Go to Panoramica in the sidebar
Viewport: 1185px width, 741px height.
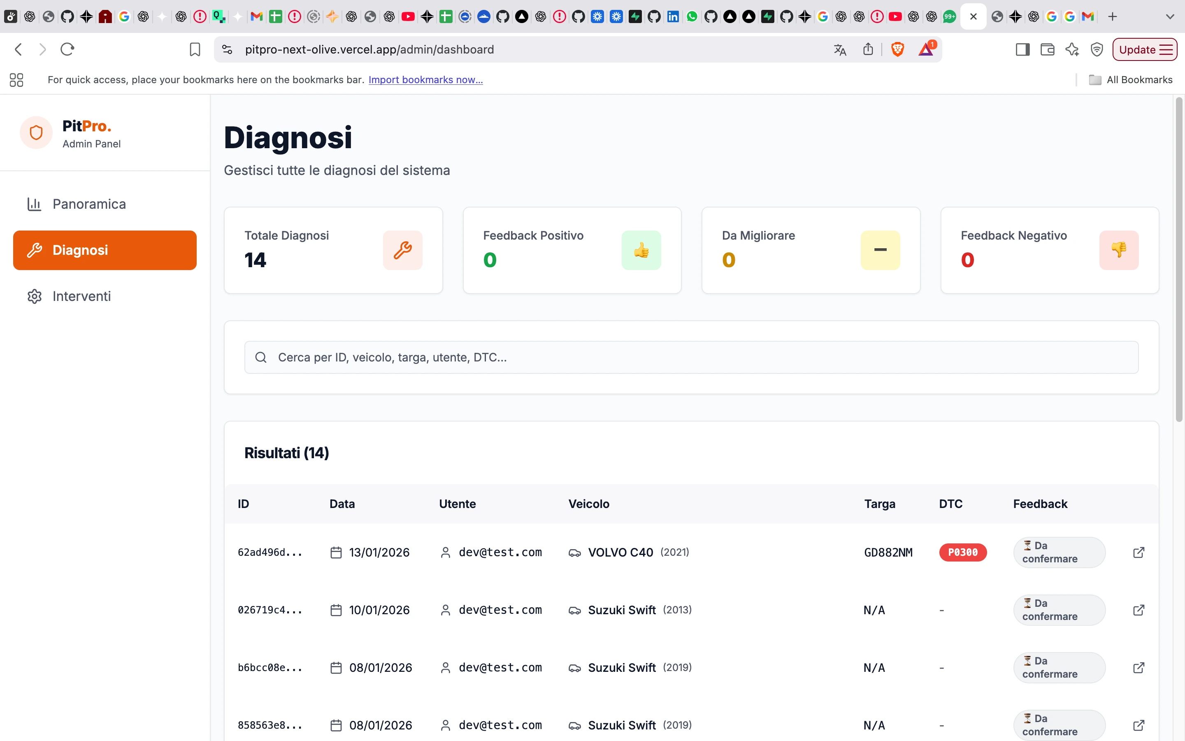click(89, 204)
